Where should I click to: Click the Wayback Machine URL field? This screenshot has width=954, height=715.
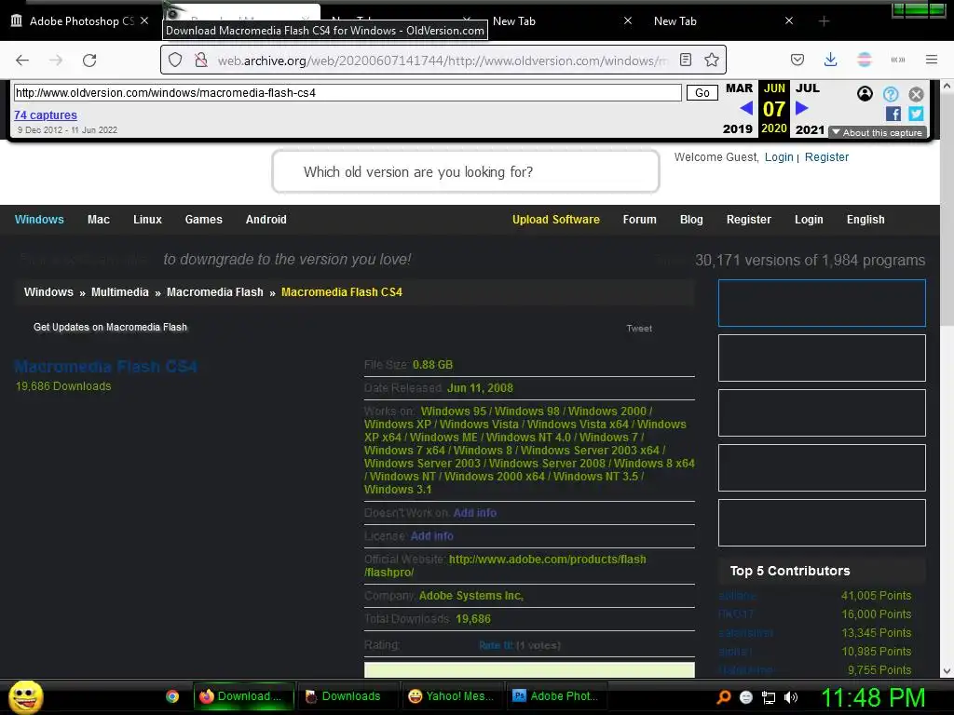click(348, 93)
